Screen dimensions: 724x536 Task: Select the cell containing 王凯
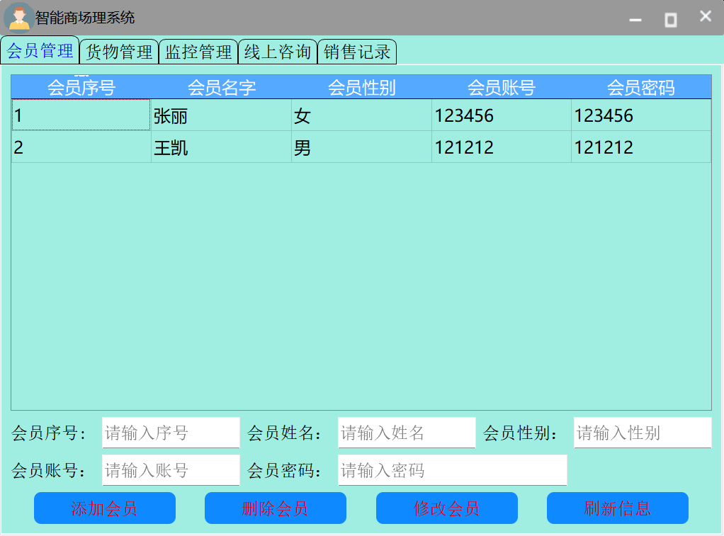[221, 147]
